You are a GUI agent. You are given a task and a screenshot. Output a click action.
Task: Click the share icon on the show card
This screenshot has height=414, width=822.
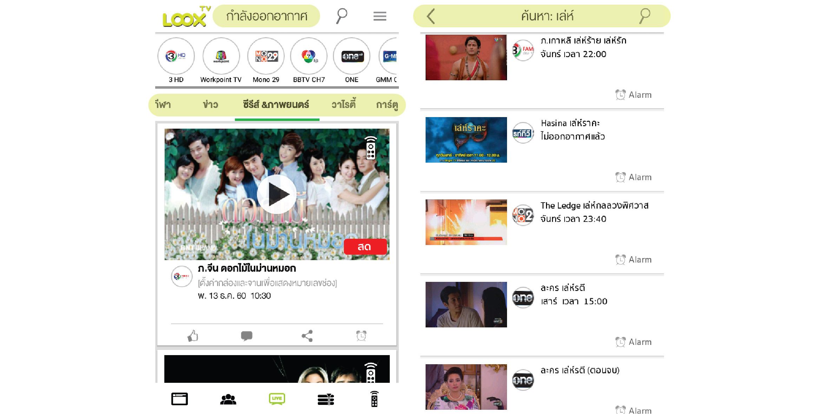[x=307, y=336]
